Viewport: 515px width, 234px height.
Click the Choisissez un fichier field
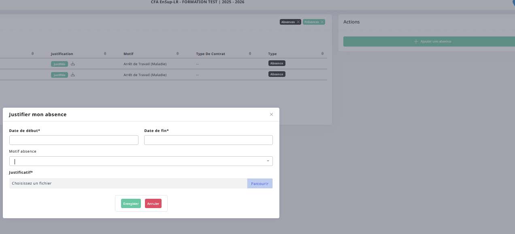click(128, 183)
